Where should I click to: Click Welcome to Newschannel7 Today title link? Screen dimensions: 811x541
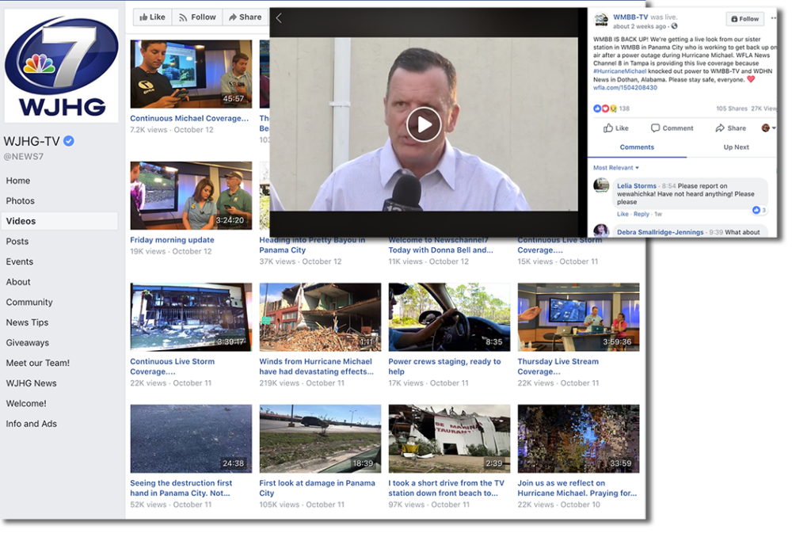[x=440, y=246]
